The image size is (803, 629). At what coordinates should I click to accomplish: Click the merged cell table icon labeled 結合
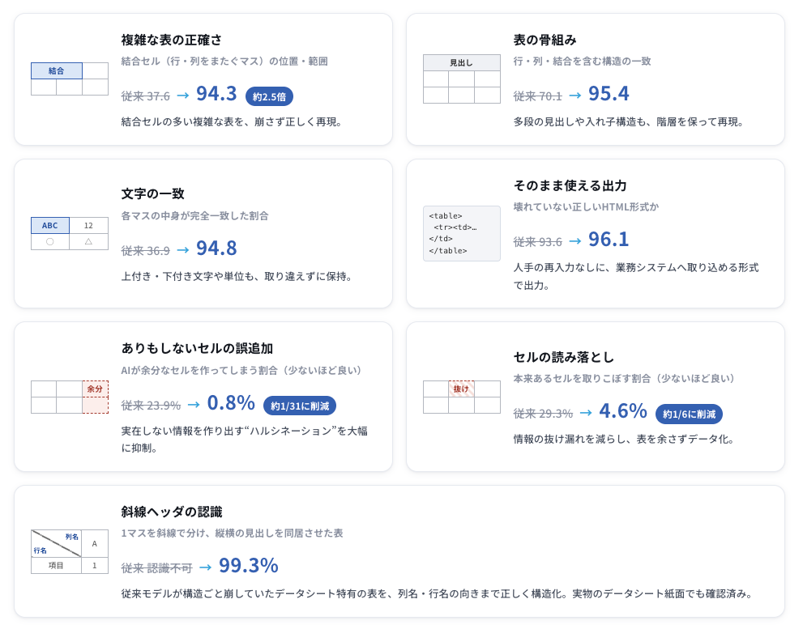click(x=70, y=79)
